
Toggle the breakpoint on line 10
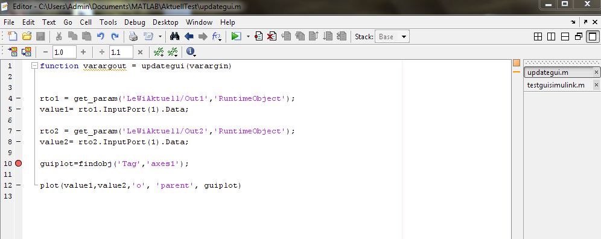coord(18,164)
